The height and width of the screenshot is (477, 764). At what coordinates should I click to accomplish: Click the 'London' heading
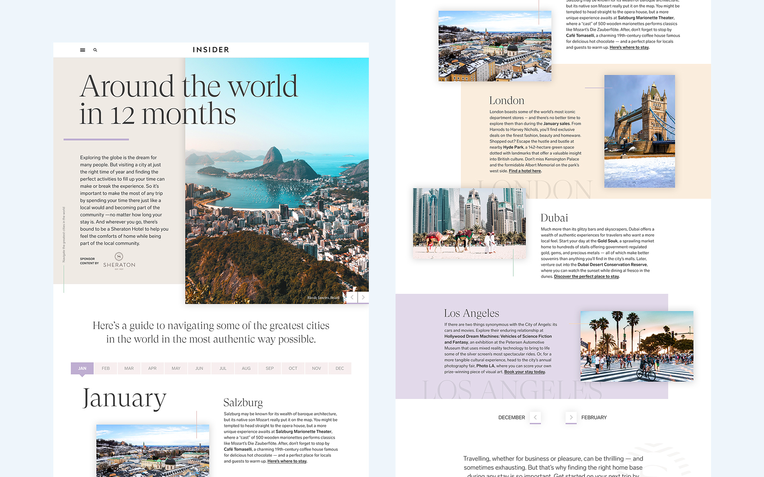click(x=507, y=101)
